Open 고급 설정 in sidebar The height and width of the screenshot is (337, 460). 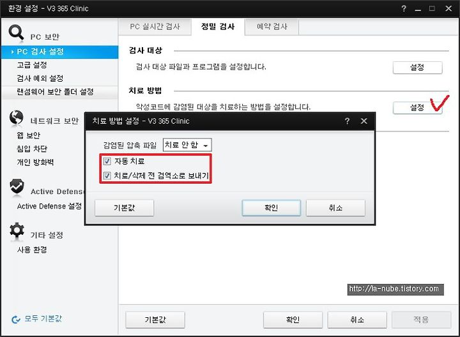click(x=32, y=65)
